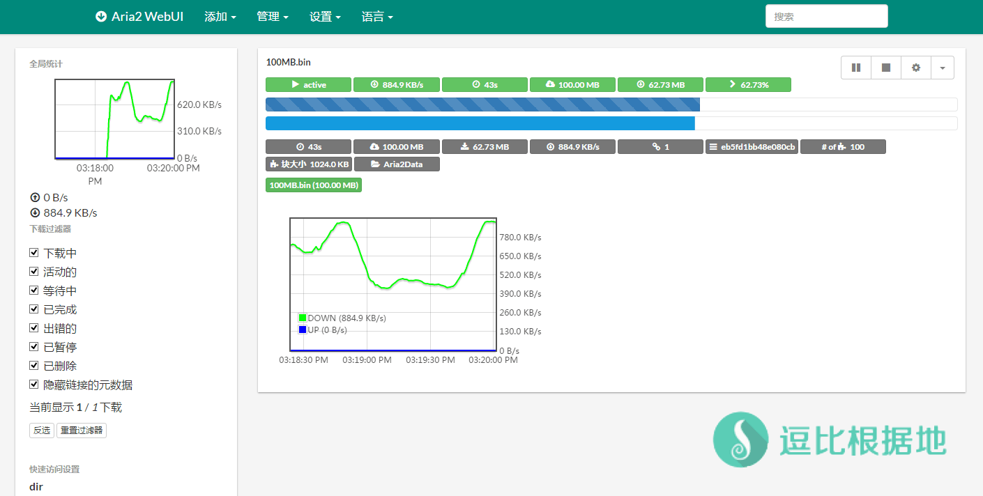
Task: Click the global upload speed arrow icon
Action: [x=34, y=198]
